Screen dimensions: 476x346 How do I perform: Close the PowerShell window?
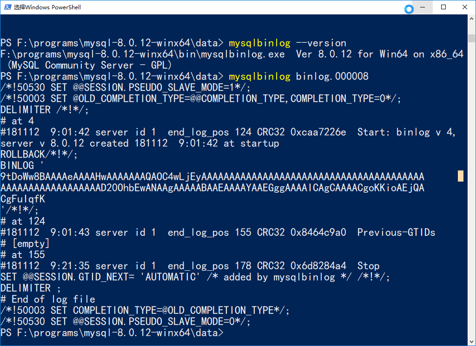[465, 7]
